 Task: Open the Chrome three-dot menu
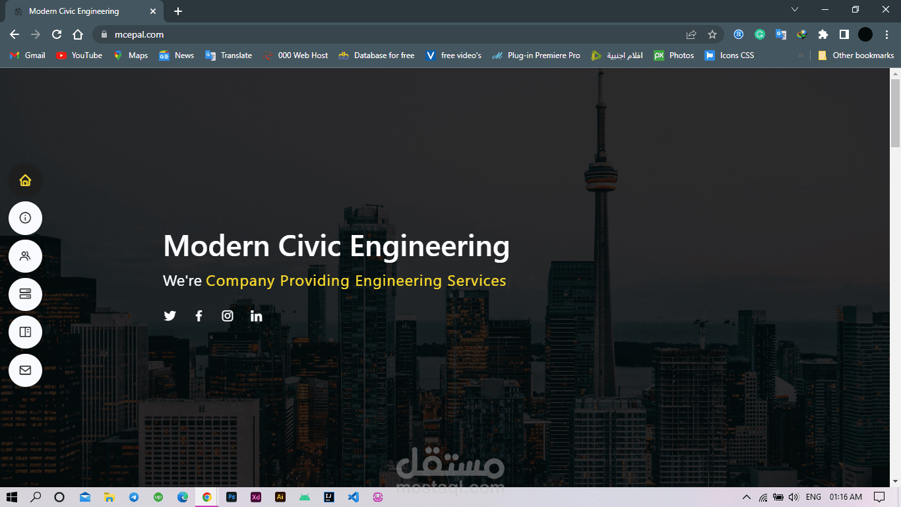pyautogui.click(x=886, y=34)
